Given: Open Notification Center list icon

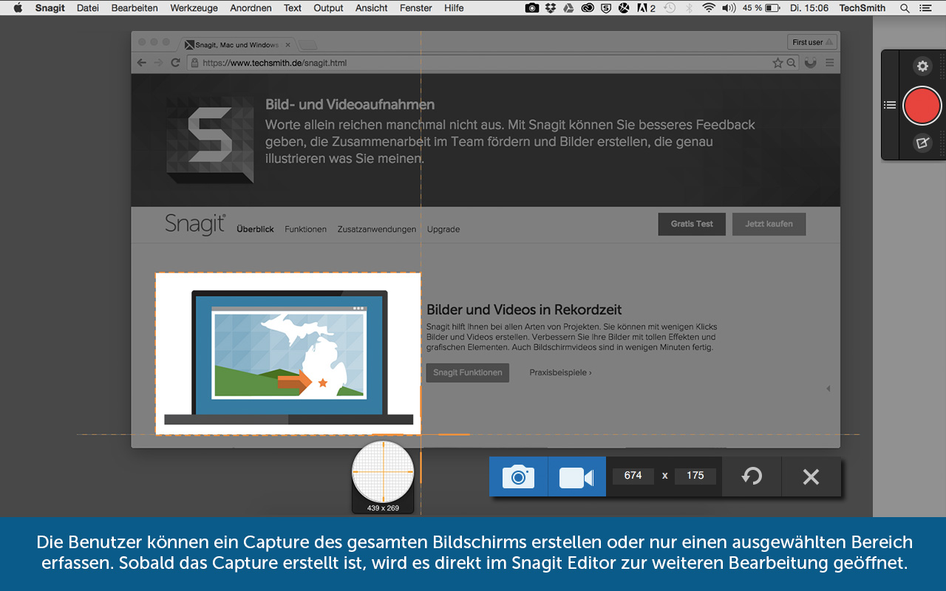Looking at the screenshot, I should coord(926,8).
